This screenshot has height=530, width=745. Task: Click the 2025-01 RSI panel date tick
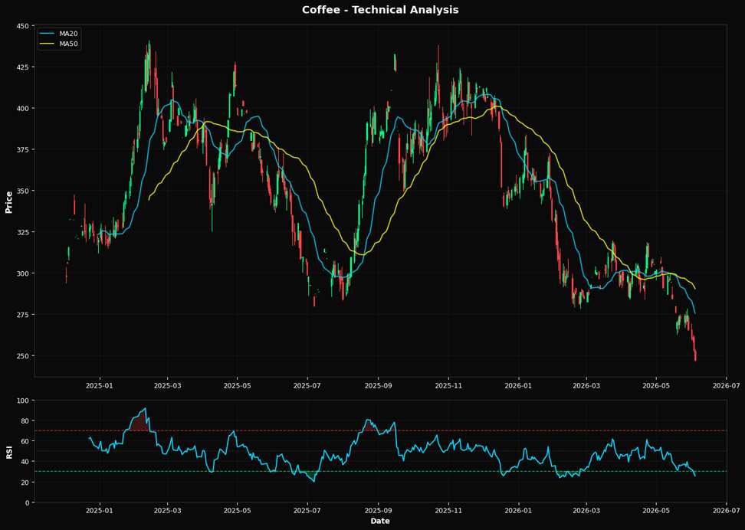(100, 512)
